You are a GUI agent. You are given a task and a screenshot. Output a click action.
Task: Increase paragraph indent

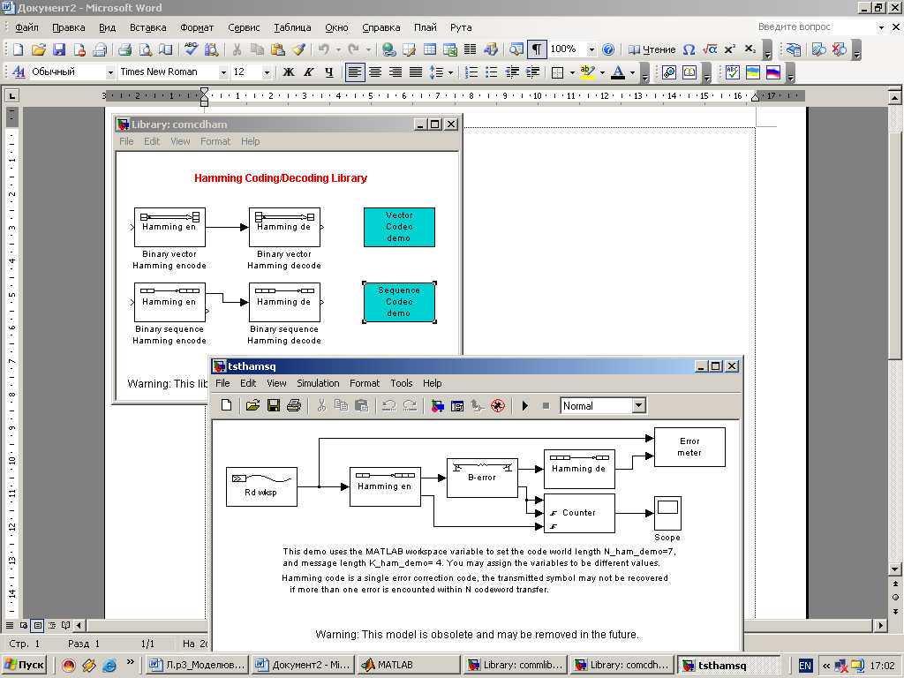pos(532,72)
